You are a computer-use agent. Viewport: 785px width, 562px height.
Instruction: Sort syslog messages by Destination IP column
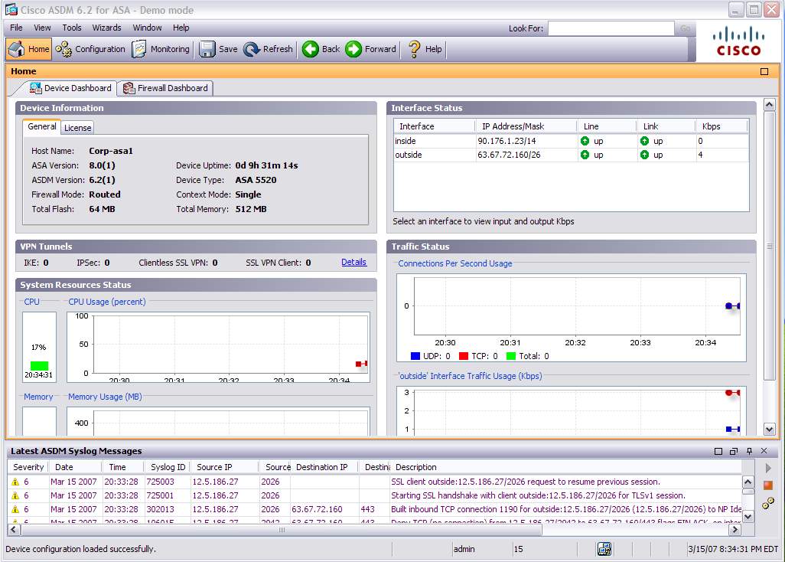coord(324,467)
